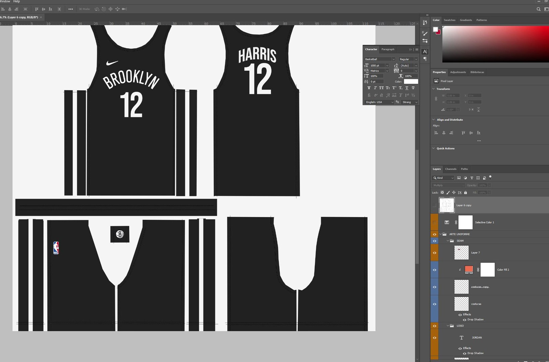Collapse the Align and Distribute section
549x362 pixels.
(433, 120)
